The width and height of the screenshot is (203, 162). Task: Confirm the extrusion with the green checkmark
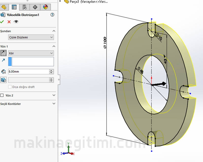click(x=2, y=22)
